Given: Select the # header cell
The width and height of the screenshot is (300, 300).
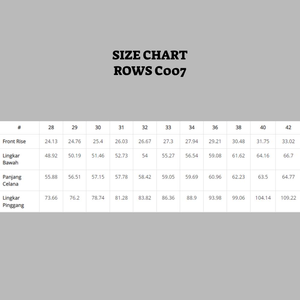Looking at the screenshot, I should [19, 127].
